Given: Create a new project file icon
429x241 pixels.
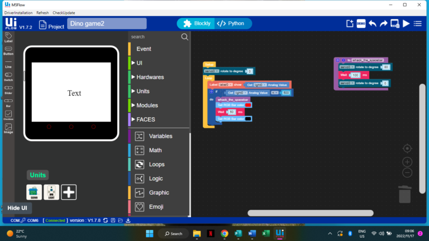Looking at the screenshot, I should 350,23.
